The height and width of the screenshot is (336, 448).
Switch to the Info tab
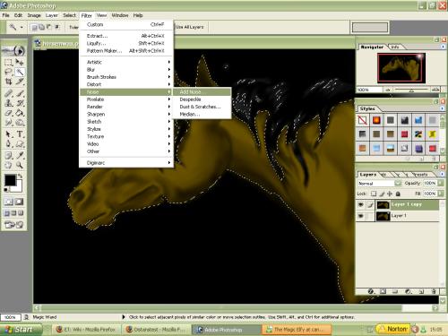tap(395, 47)
